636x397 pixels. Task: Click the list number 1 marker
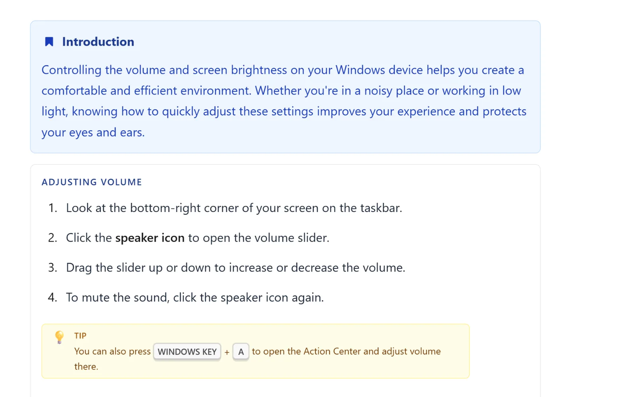tap(53, 208)
